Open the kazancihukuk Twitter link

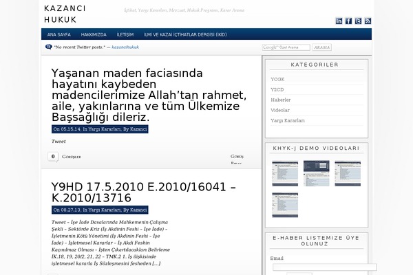pyautogui.click(x=125, y=47)
